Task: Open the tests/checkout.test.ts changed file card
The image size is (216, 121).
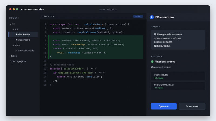Action: (x=178, y=86)
